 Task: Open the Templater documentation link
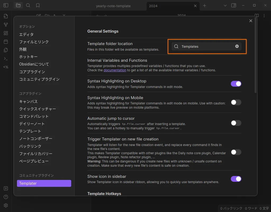coord(115,70)
